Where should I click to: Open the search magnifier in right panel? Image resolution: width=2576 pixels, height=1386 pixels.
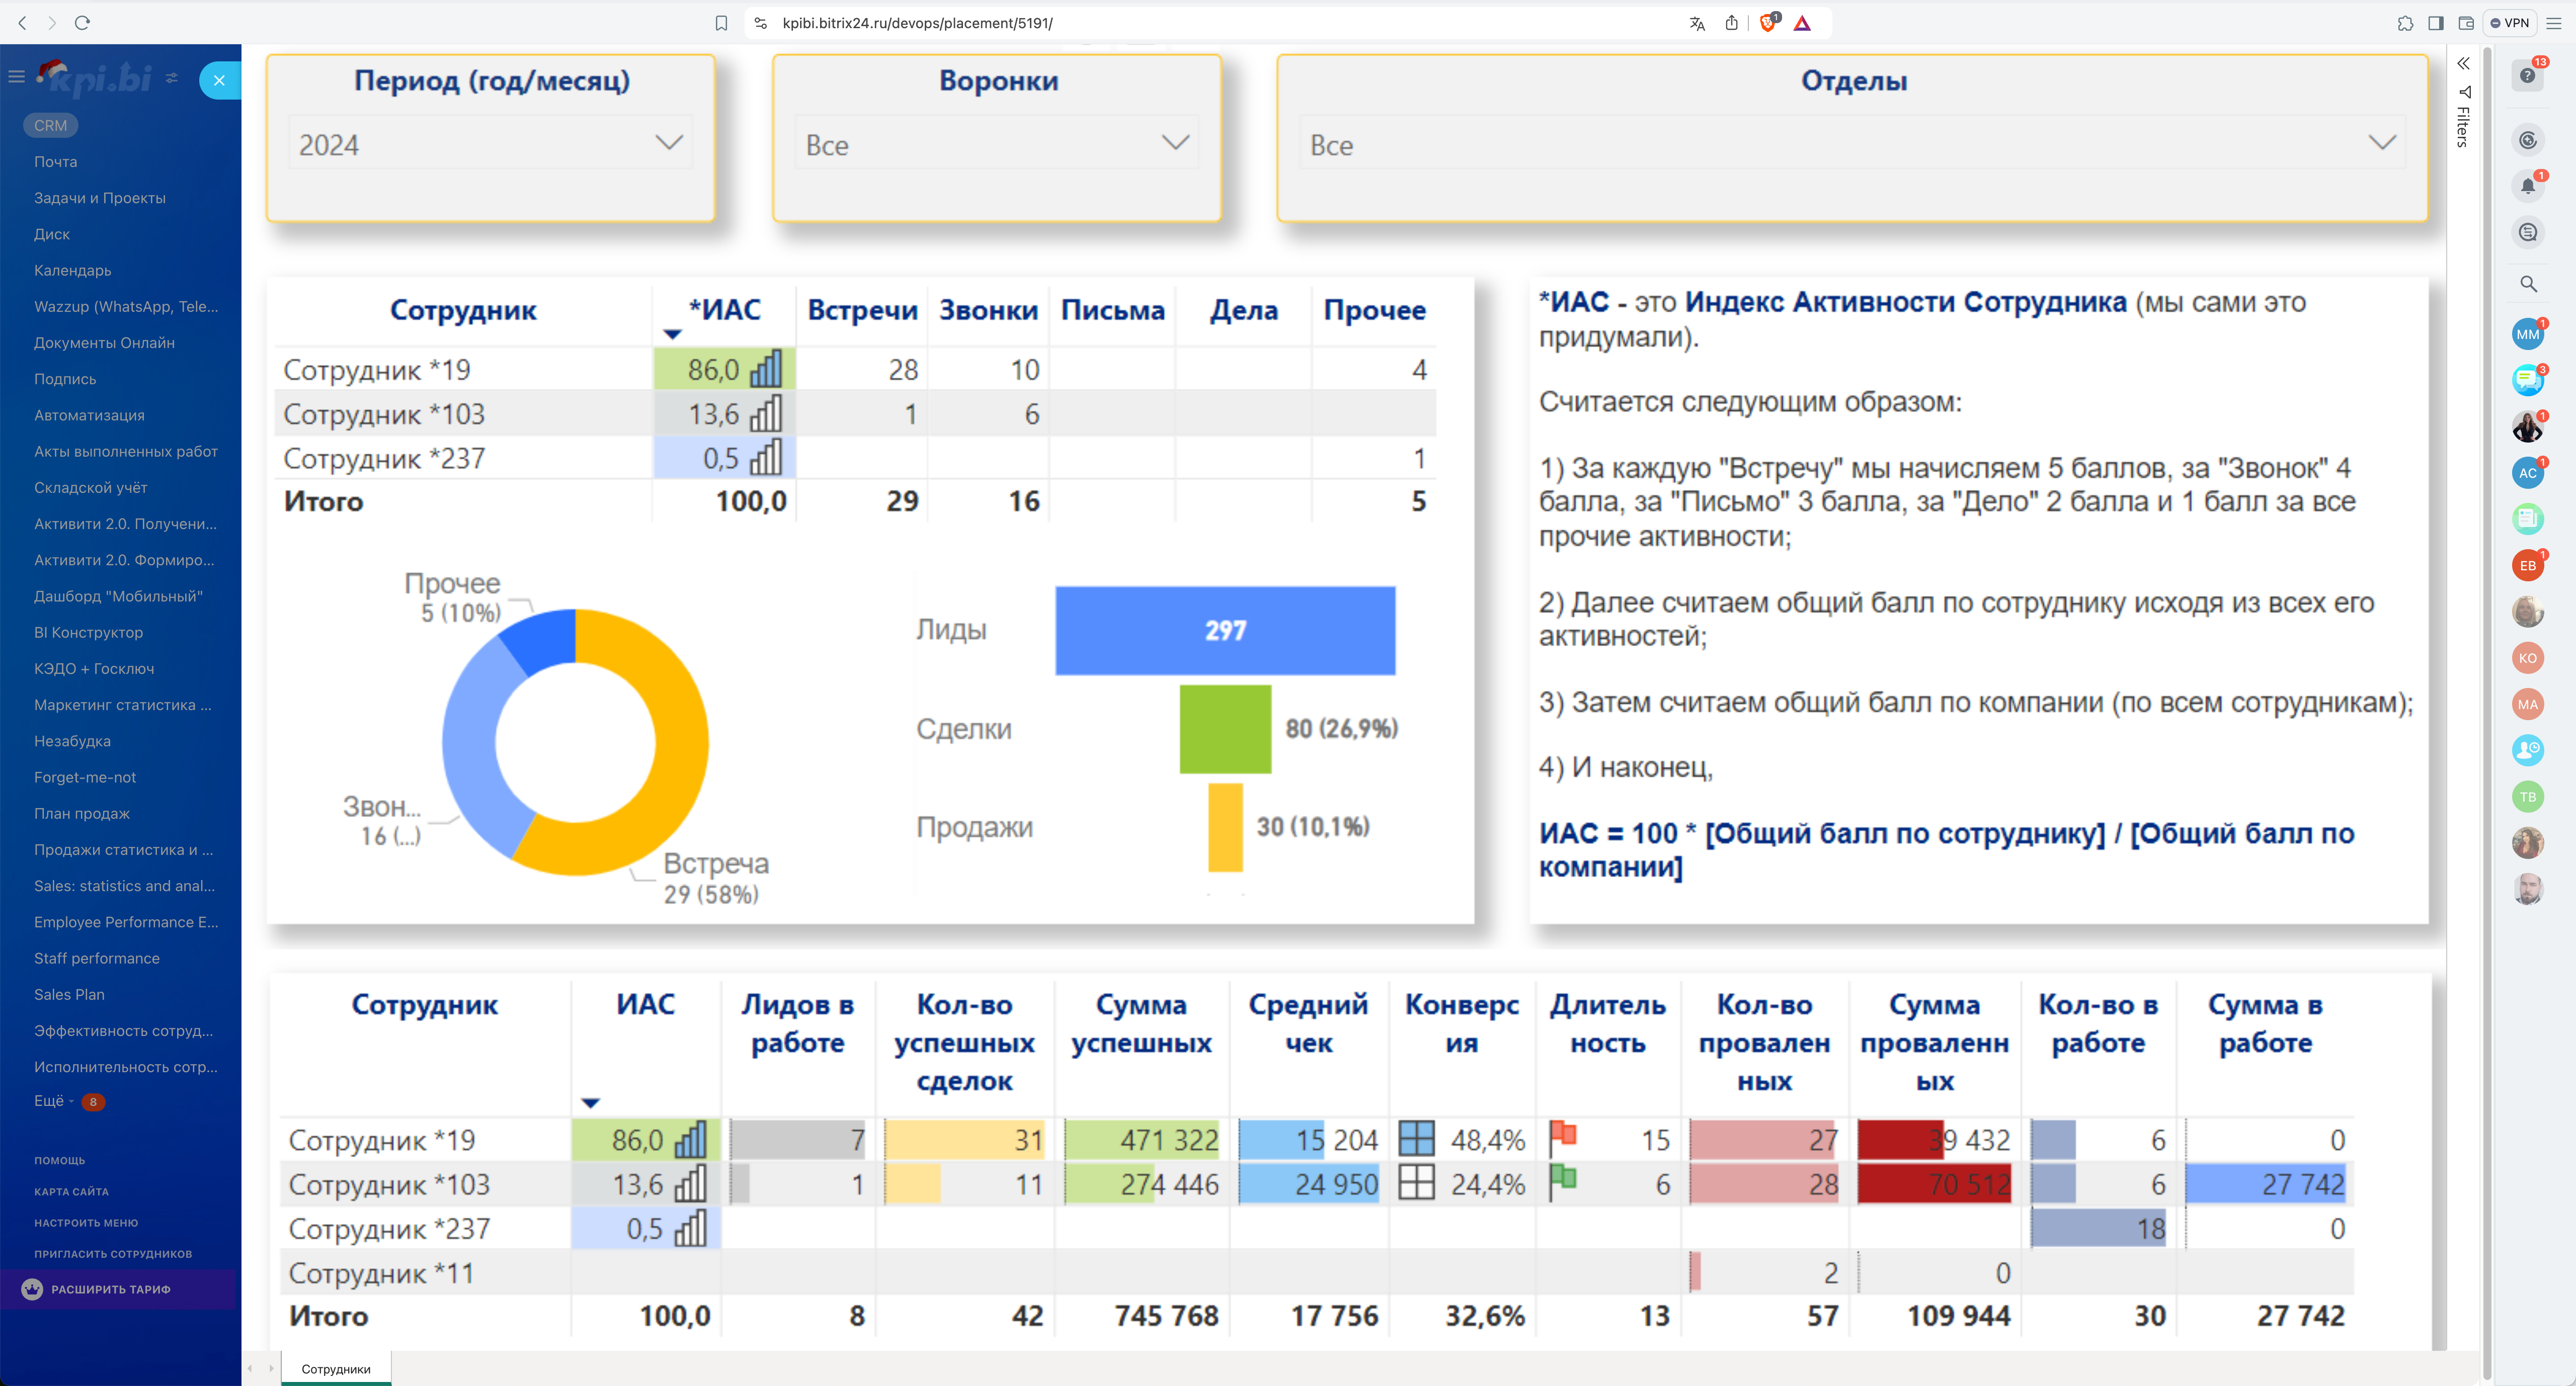tap(2527, 284)
